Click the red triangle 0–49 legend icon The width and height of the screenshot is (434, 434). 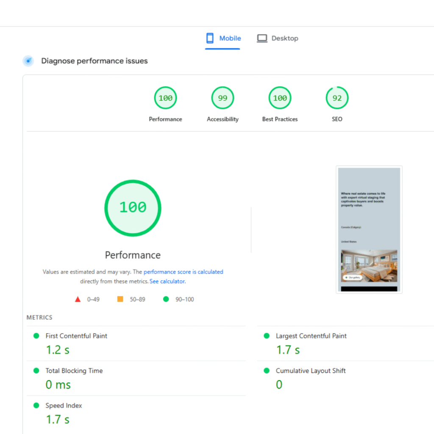[78, 299]
